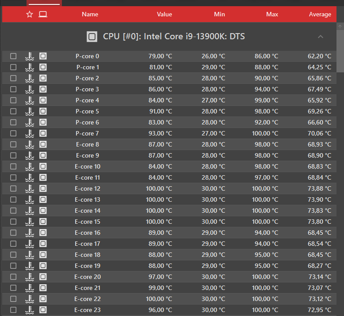Click the 72,95 °C average of E-core 23

coord(320,310)
